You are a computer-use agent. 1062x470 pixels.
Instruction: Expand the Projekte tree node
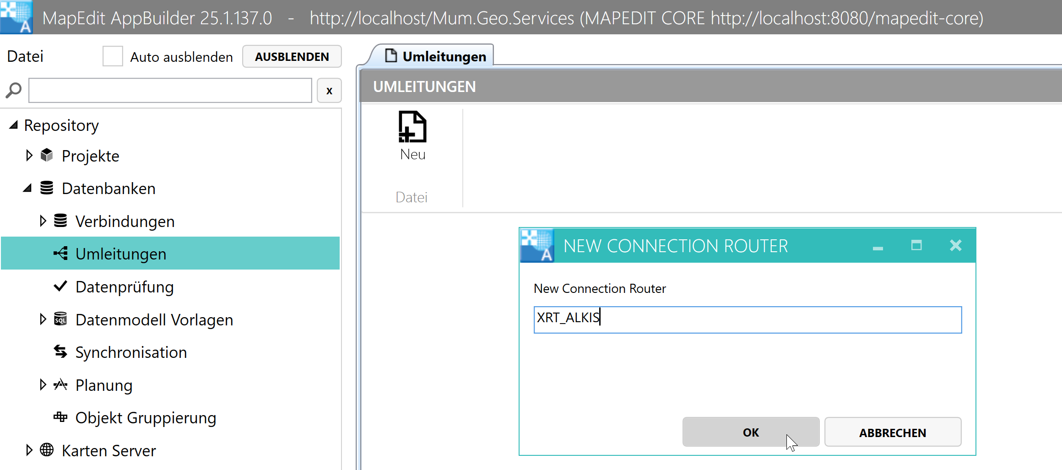(x=29, y=156)
